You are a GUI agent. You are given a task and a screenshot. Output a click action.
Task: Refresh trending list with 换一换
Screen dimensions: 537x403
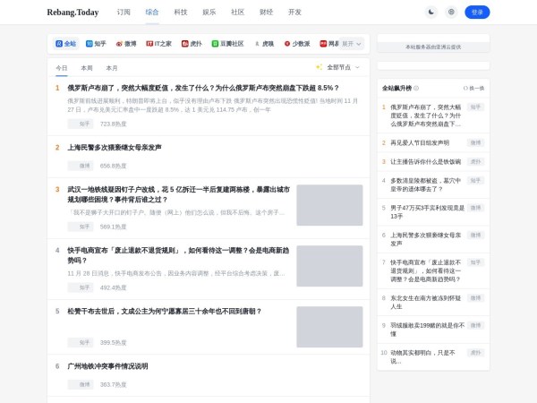click(x=473, y=88)
